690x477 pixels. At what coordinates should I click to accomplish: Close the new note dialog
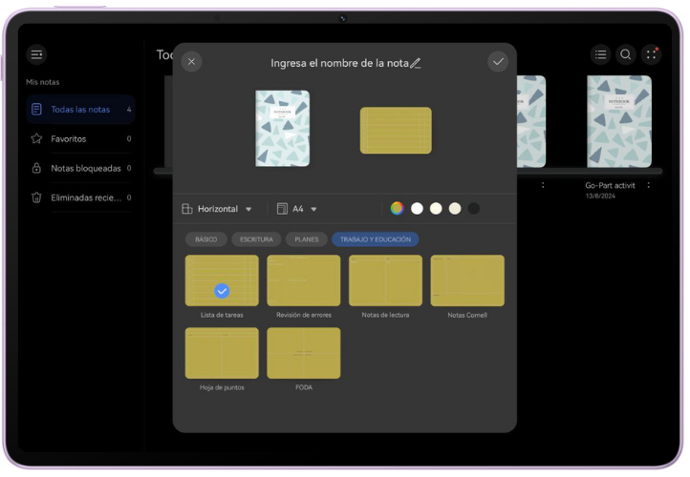click(191, 61)
